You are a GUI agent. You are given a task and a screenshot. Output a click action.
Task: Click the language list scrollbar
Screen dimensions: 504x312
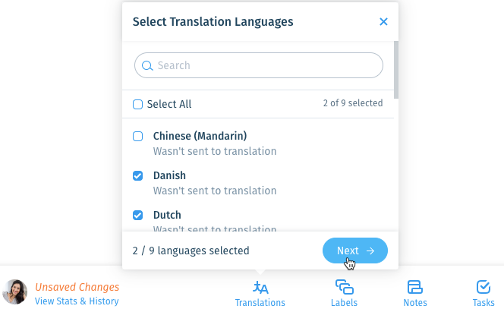click(x=396, y=70)
